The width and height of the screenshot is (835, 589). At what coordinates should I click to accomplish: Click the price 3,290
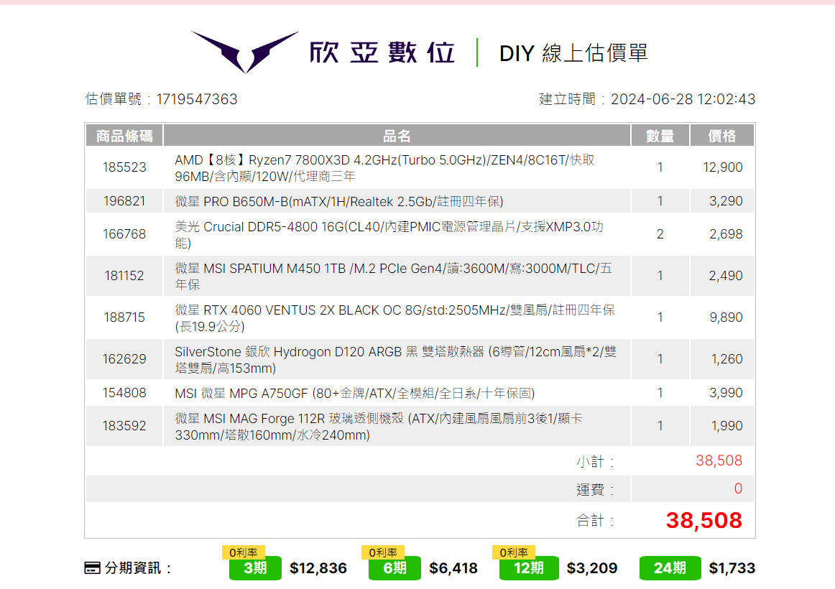726,201
